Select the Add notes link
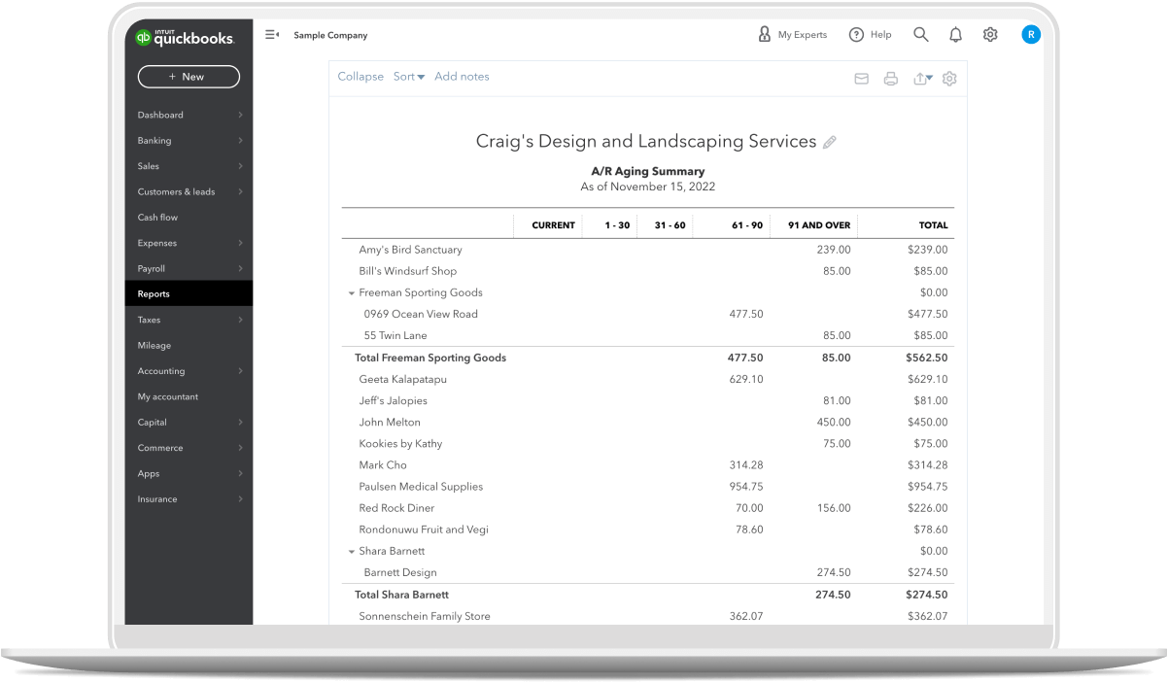 coord(462,76)
